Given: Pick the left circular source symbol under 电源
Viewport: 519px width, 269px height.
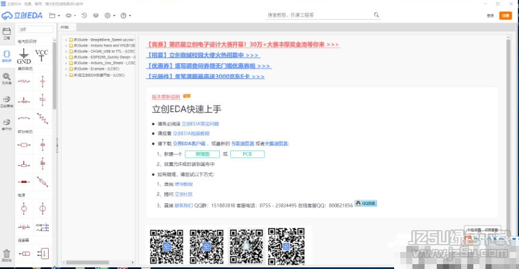Looking at the screenshot, I should coord(24,209).
